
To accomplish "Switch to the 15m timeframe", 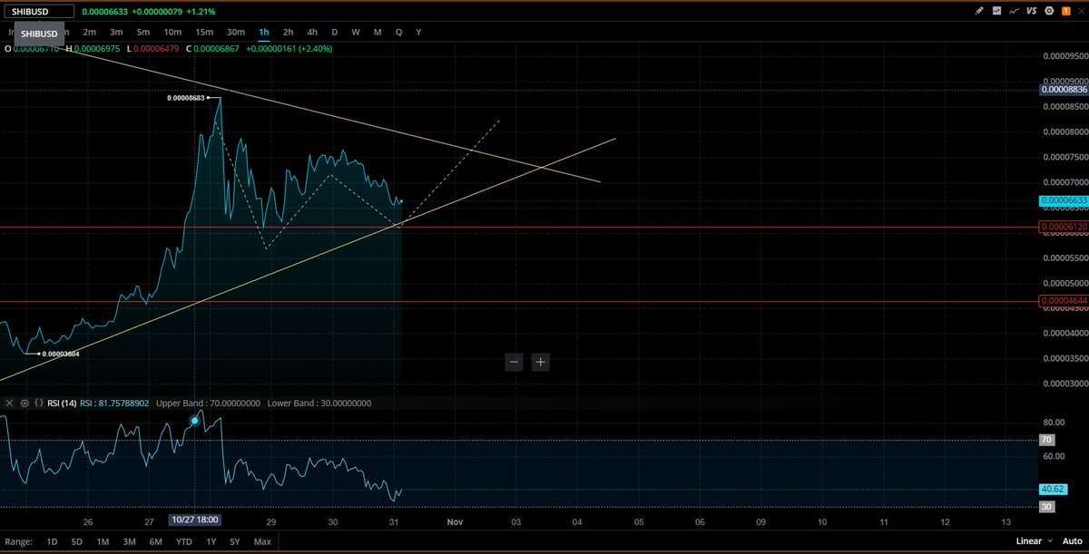I will [x=204, y=32].
